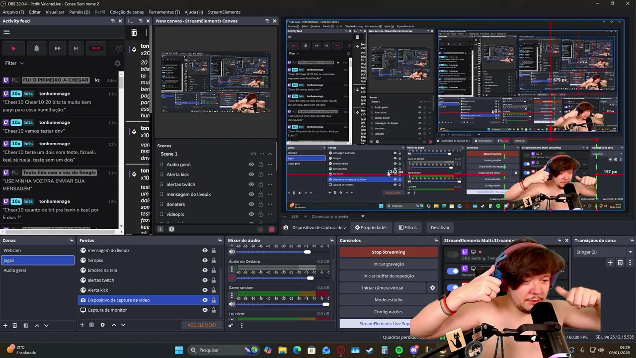This screenshot has width=636, height=358.
Task: Undock the Fontes panel
Action: coord(221,241)
